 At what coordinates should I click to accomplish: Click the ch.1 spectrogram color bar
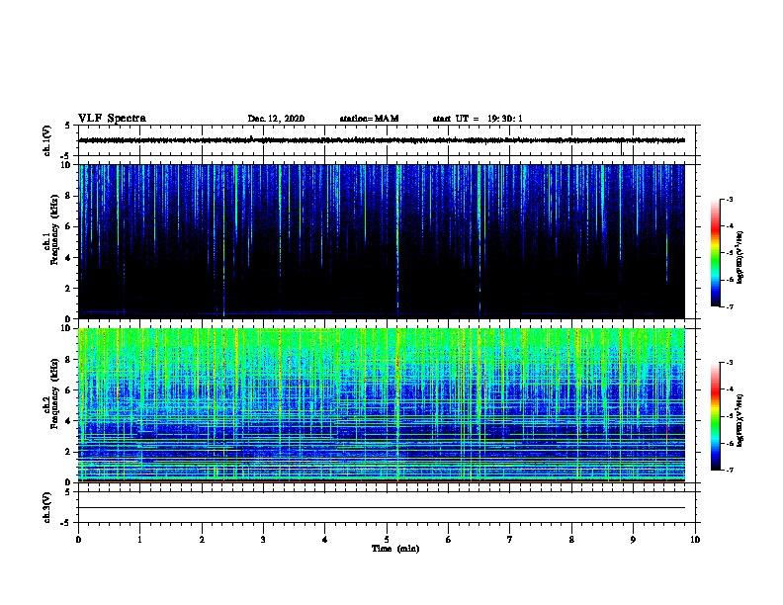point(715,253)
